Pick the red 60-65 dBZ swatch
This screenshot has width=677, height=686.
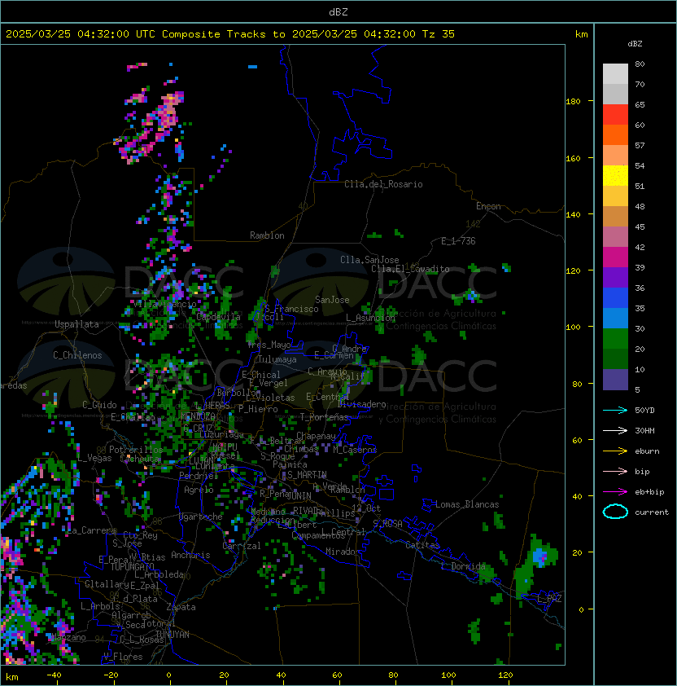[615, 115]
